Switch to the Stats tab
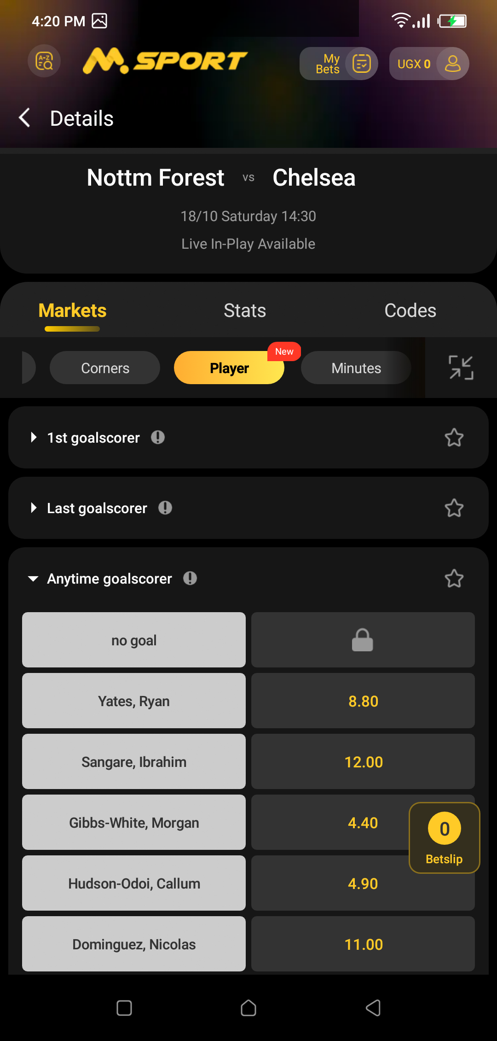The width and height of the screenshot is (497, 1041). click(x=245, y=310)
